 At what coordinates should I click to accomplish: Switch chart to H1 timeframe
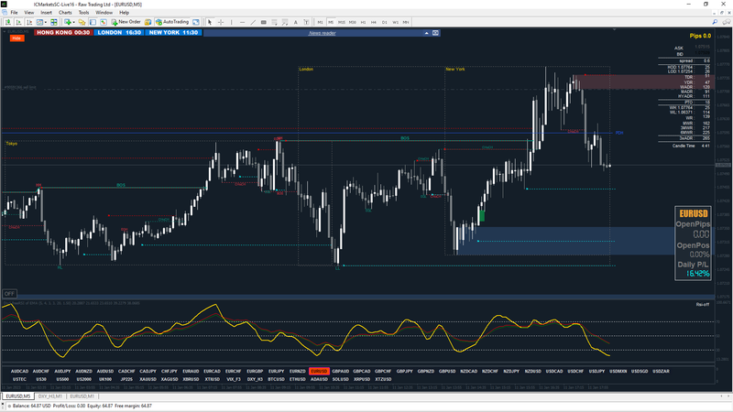pyautogui.click(x=363, y=22)
